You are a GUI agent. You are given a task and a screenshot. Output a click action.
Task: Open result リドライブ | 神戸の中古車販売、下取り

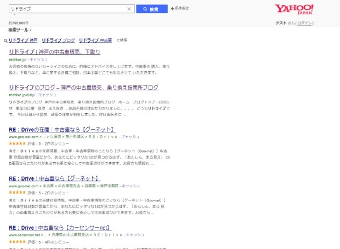[54, 52]
